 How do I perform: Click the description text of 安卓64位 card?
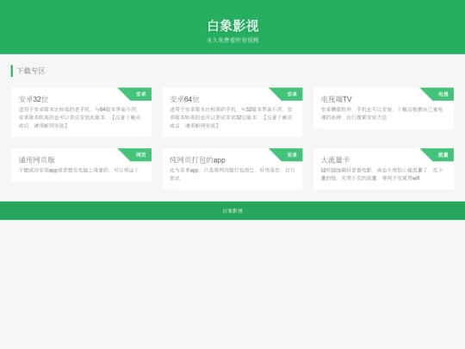[x=231, y=117]
